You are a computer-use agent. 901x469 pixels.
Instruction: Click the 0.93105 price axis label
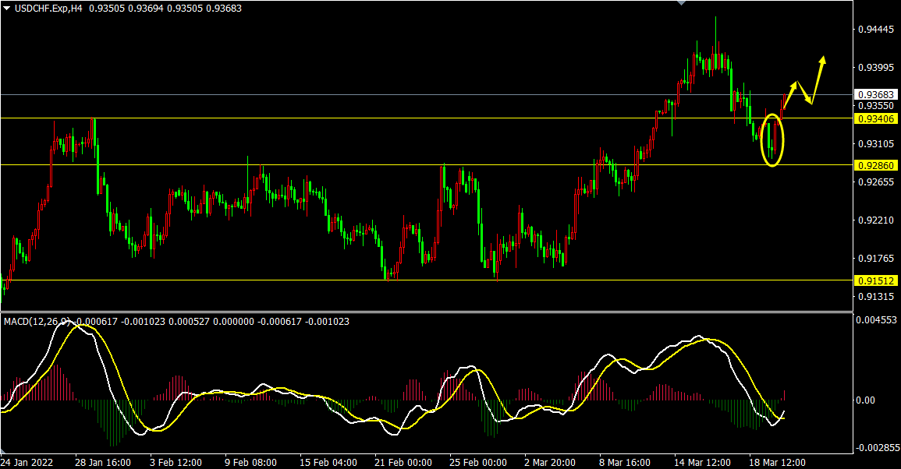(x=876, y=144)
